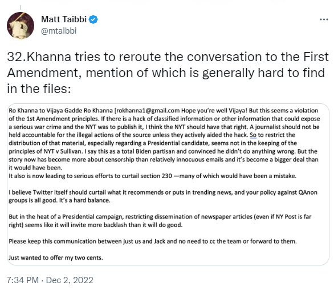Click the underlined word 'So' in email
334x290 pixels.
coord(253,135)
